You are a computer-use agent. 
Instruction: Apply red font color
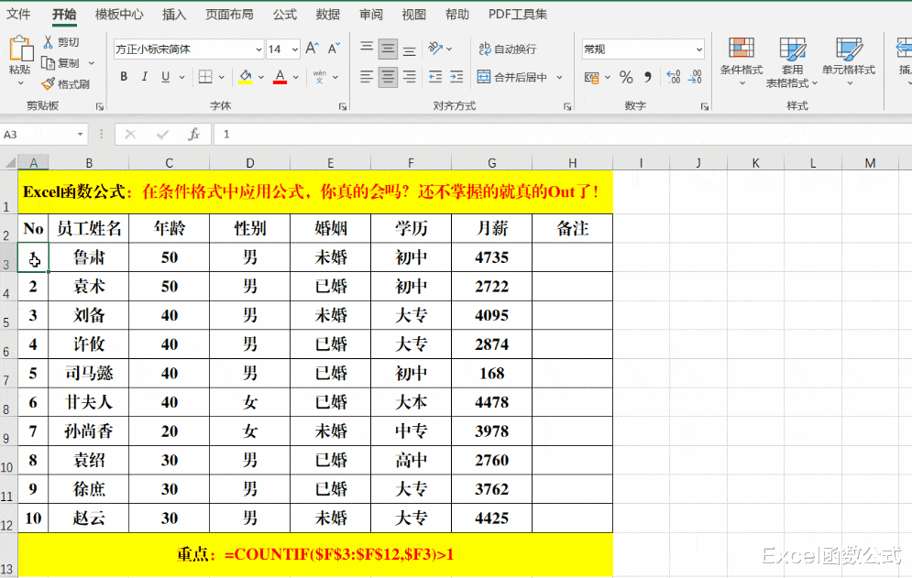click(280, 77)
